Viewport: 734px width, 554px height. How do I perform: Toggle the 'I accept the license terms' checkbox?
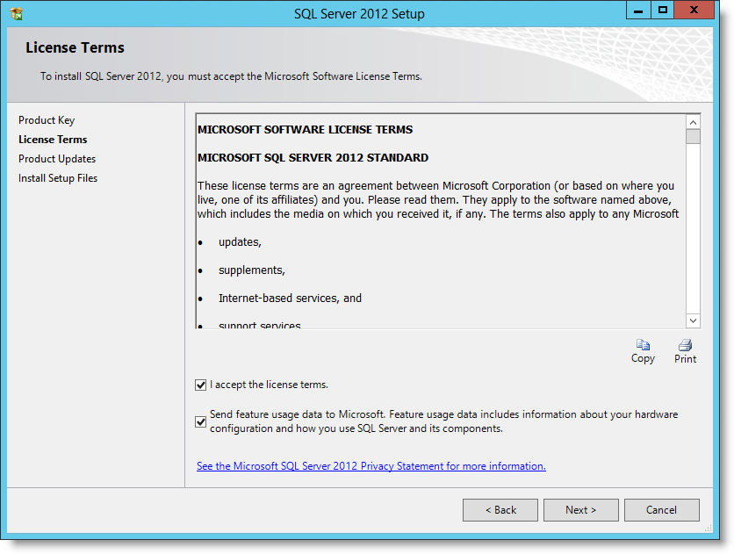pyautogui.click(x=200, y=385)
